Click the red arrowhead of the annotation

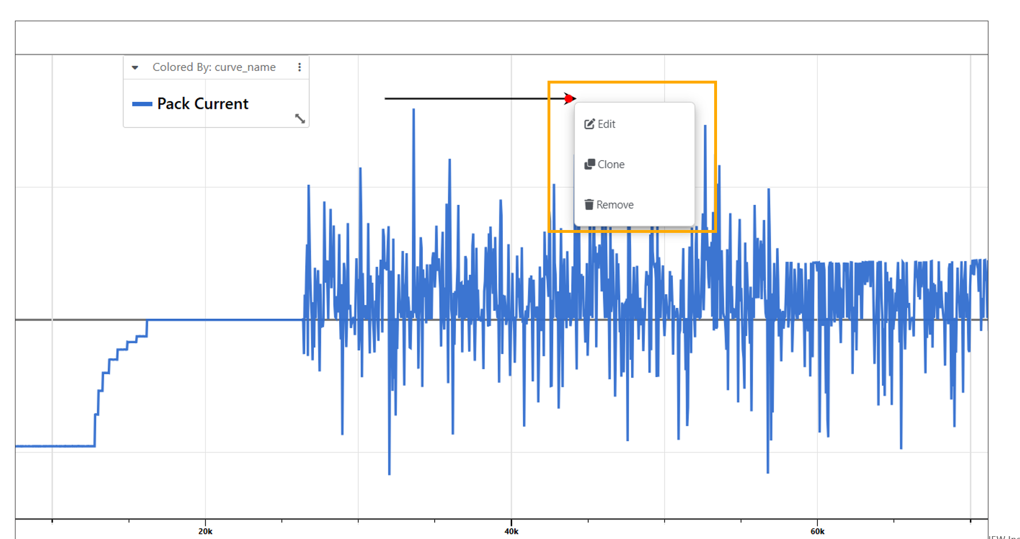569,99
